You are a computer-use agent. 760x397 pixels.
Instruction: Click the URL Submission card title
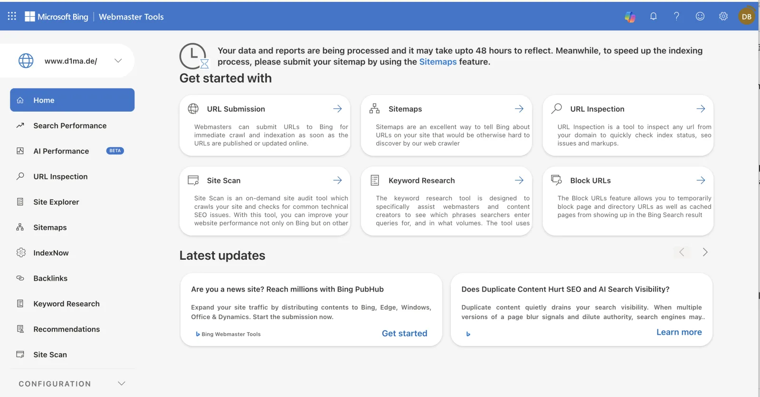tap(236, 109)
